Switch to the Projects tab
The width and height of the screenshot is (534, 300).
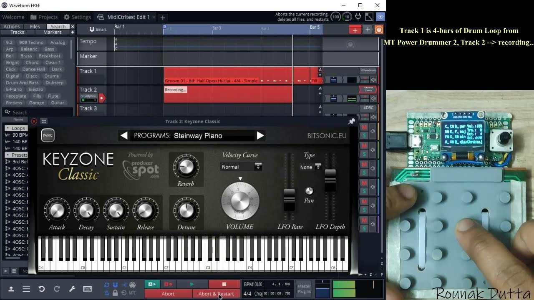point(44,17)
